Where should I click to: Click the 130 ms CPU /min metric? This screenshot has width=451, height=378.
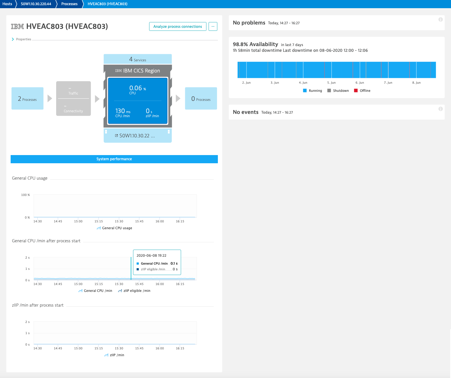tap(123, 113)
